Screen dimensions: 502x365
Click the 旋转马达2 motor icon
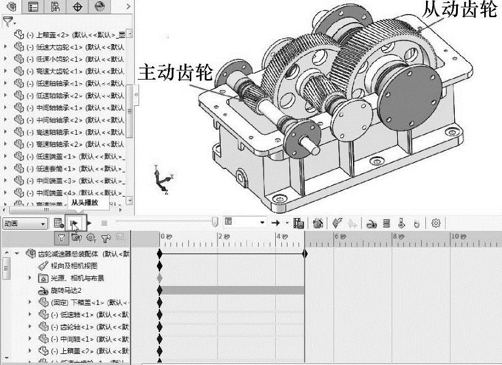43,291
